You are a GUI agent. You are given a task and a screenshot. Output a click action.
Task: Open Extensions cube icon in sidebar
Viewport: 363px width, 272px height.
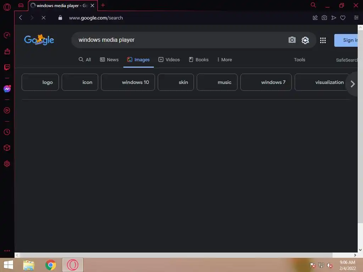tap(7, 148)
